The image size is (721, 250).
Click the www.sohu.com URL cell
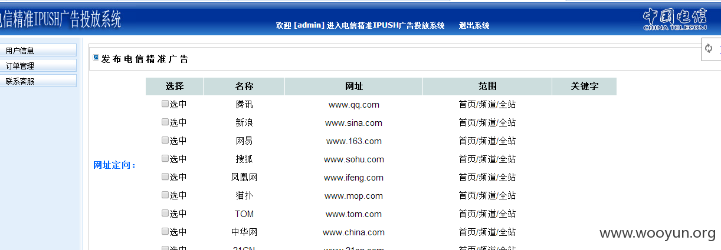354,159
